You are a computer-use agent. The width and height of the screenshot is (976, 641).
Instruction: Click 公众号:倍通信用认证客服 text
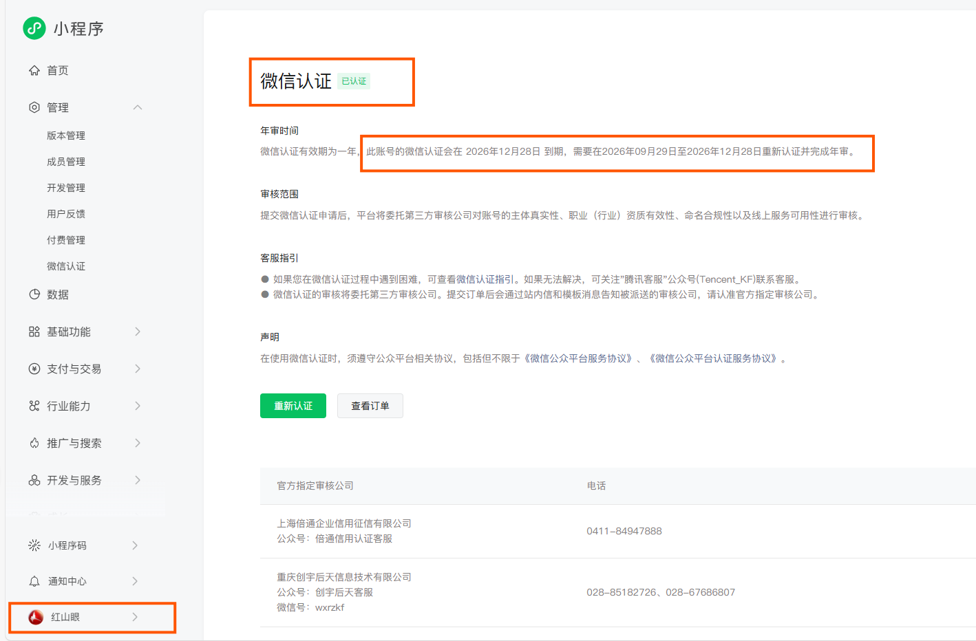[x=335, y=539]
